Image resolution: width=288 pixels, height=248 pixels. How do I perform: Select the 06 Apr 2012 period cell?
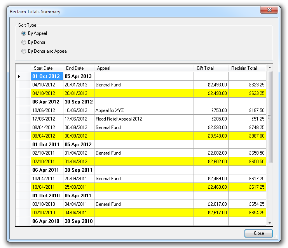[47, 102]
